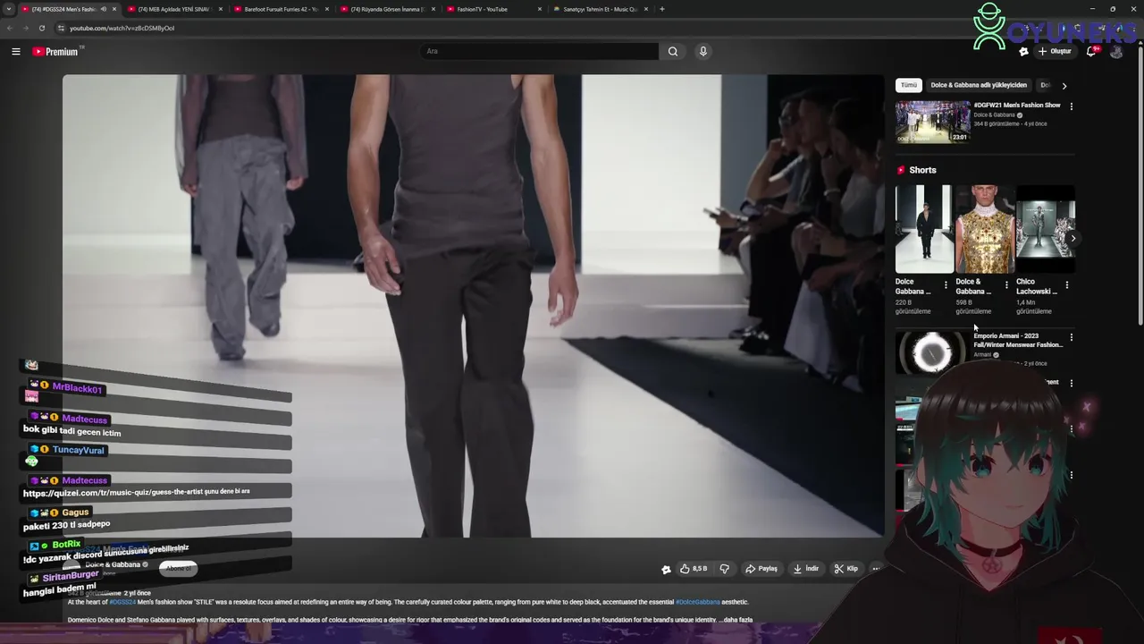Click chat username 'SirltanBurger'
Viewport: 1144px width, 644px height.
coord(71,575)
